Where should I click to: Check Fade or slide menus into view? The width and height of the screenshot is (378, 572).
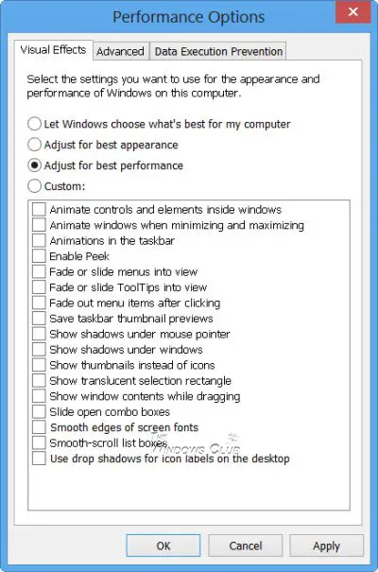pyautogui.click(x=39, y=271)
